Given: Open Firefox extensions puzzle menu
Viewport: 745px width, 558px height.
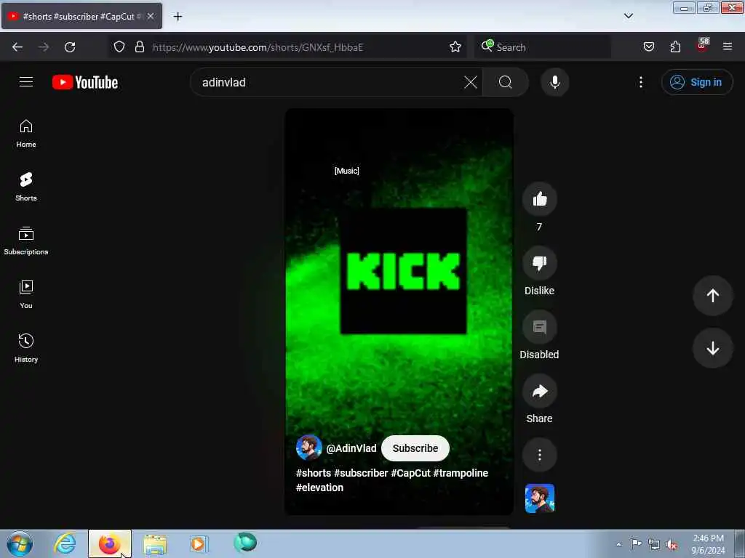Looking at the screenshot, I should click(x=675, y=46).
